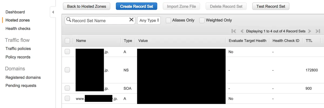Click the search magnifier icon
The image size is (324, 108).
69,20
